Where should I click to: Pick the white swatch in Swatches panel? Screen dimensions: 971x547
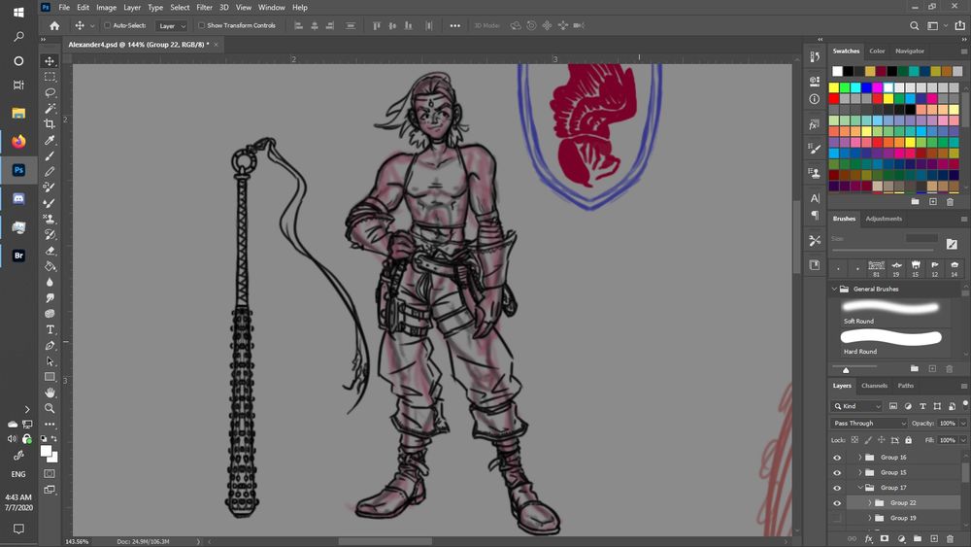(837, 71)
